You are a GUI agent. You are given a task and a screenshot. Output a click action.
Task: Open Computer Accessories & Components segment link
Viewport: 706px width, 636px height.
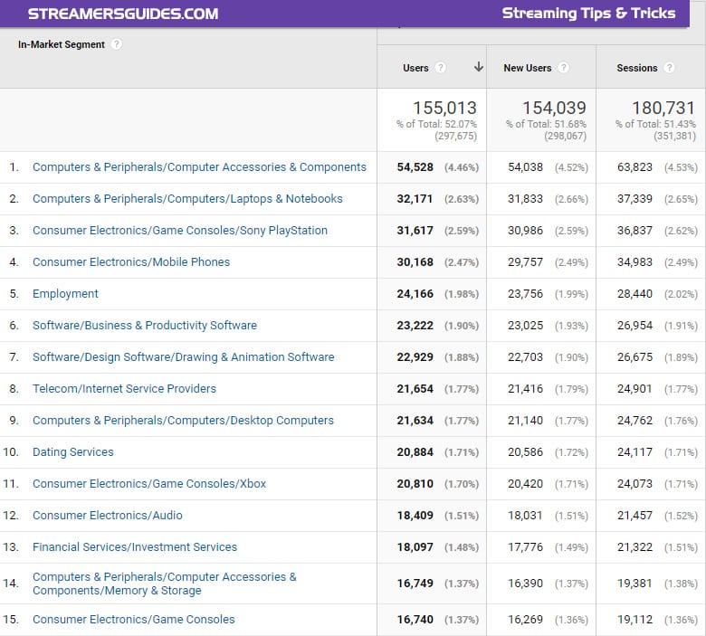[199, 167]
